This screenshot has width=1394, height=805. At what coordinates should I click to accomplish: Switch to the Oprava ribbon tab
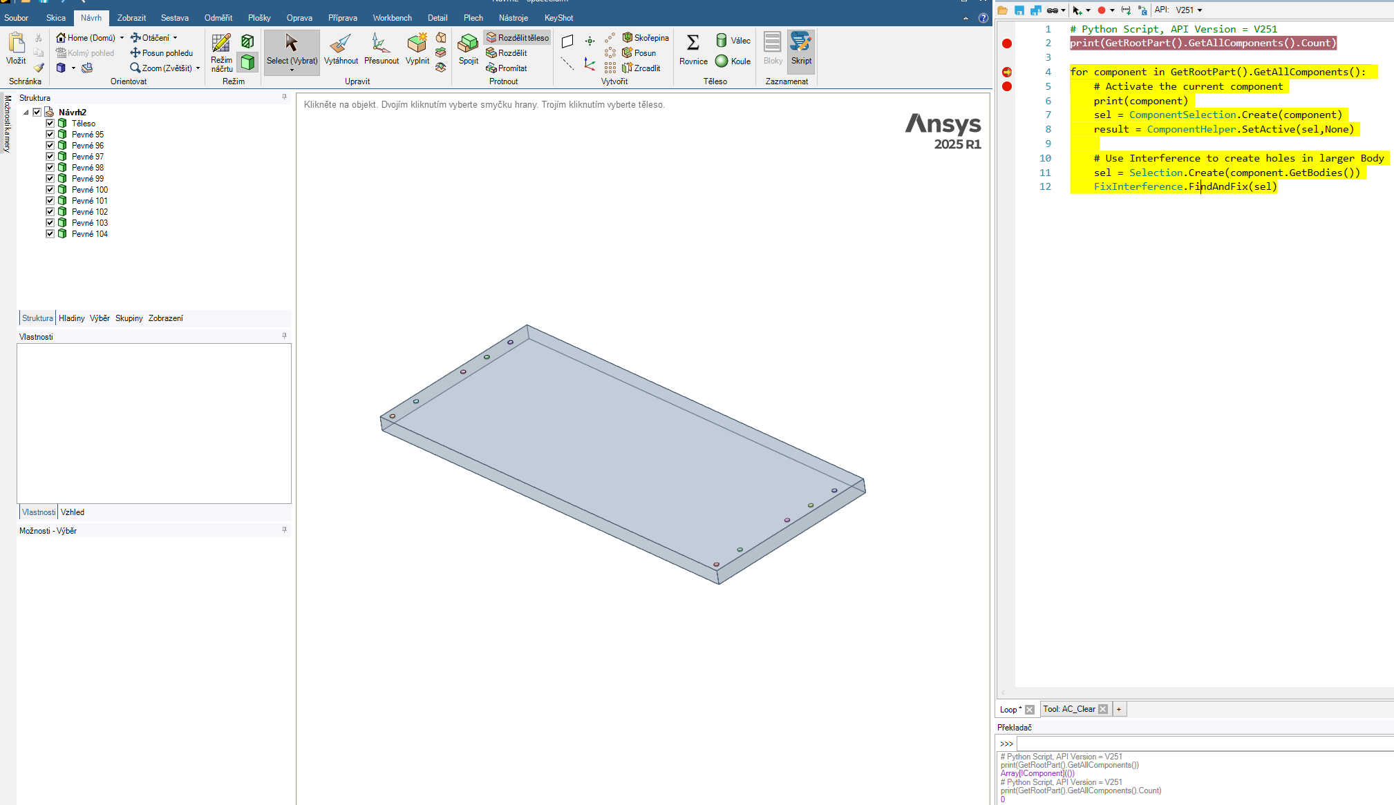pyautogui.click(x=299, y=18)
